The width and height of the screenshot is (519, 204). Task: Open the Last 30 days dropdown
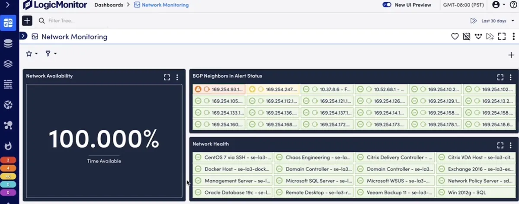coord(497,21)
